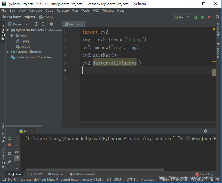
Task: Open Search Everywhere with magnifier icon
Action: point(218,17)
